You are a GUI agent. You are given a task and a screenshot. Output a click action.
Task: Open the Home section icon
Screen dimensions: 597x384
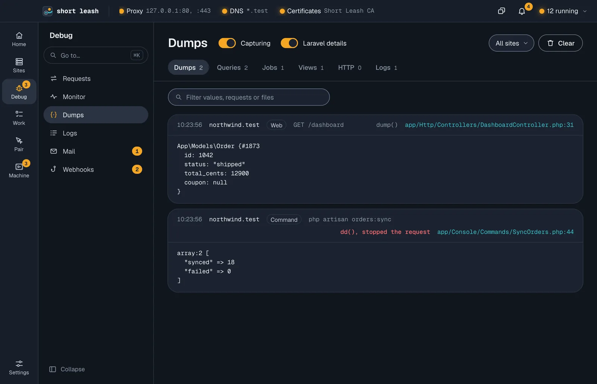(x=19, y=36)
